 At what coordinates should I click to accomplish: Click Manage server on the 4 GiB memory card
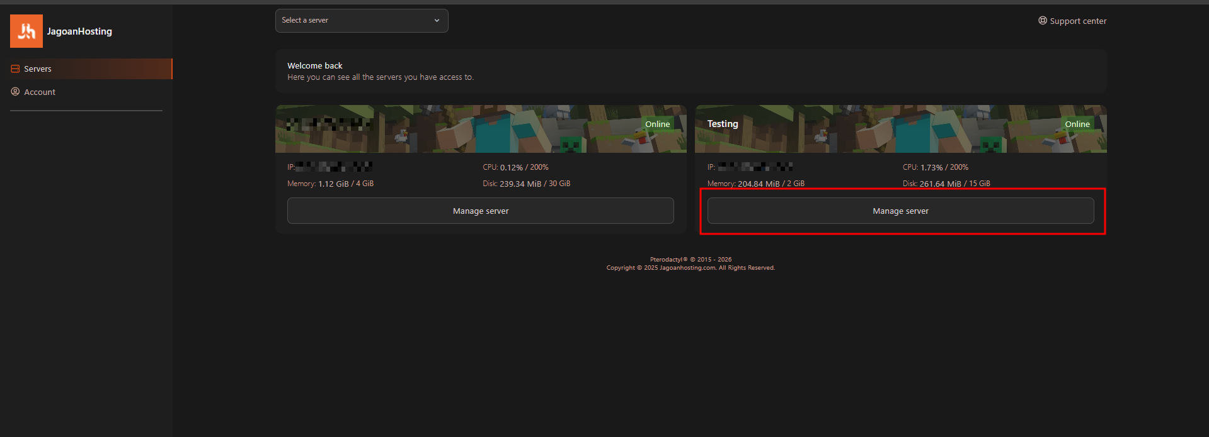(481, 211)
